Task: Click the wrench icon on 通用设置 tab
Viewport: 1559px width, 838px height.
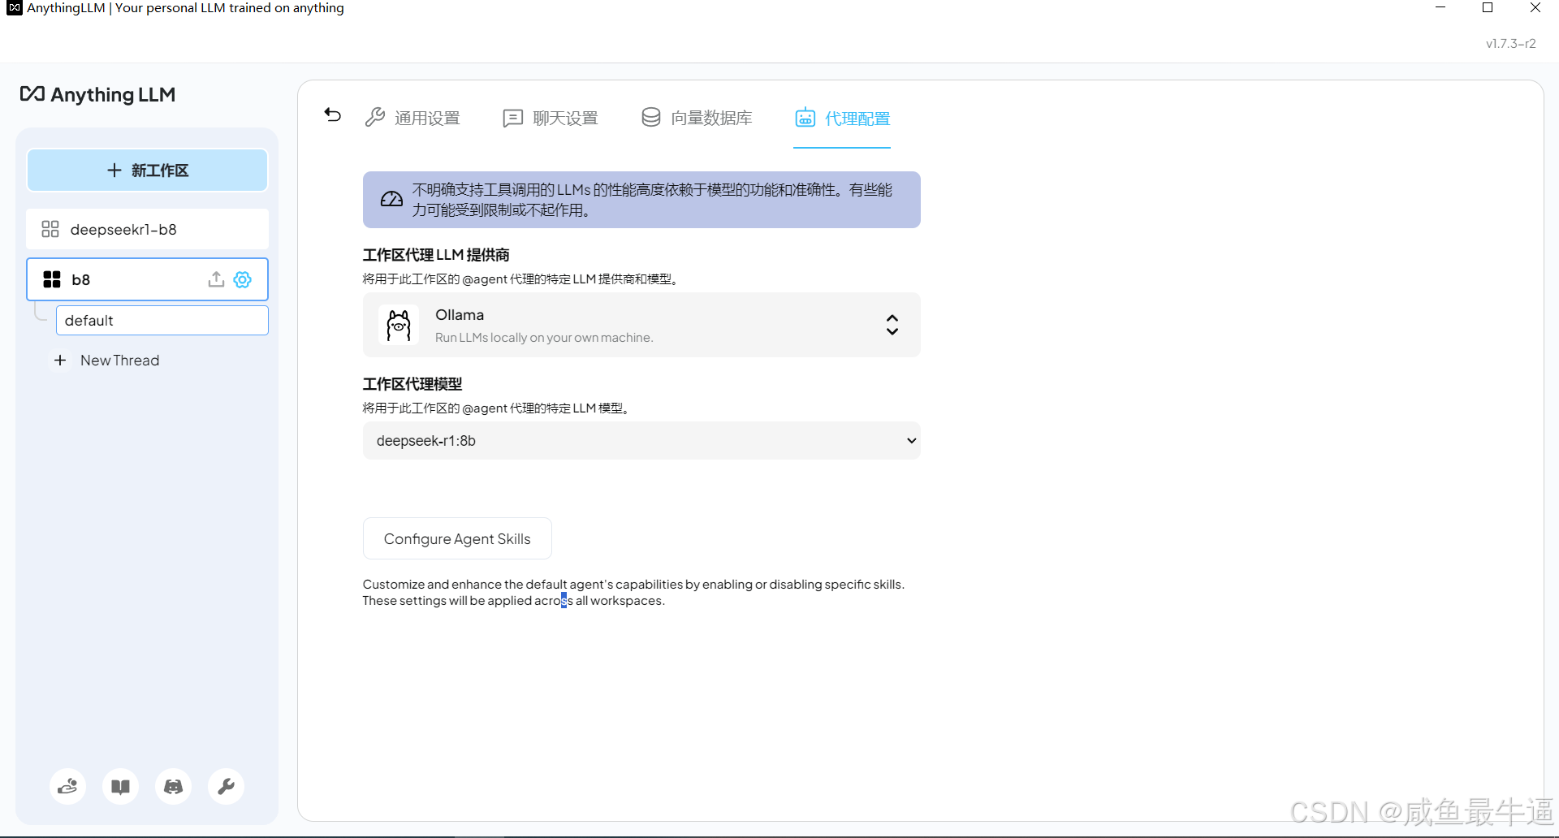Action: point(375,118)
